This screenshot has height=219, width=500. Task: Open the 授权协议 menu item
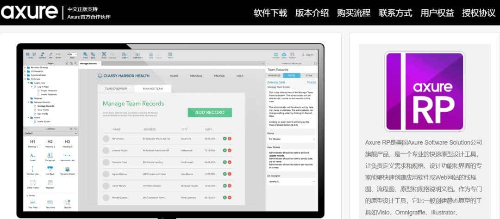pyautogui.click(x=479, y=13)
